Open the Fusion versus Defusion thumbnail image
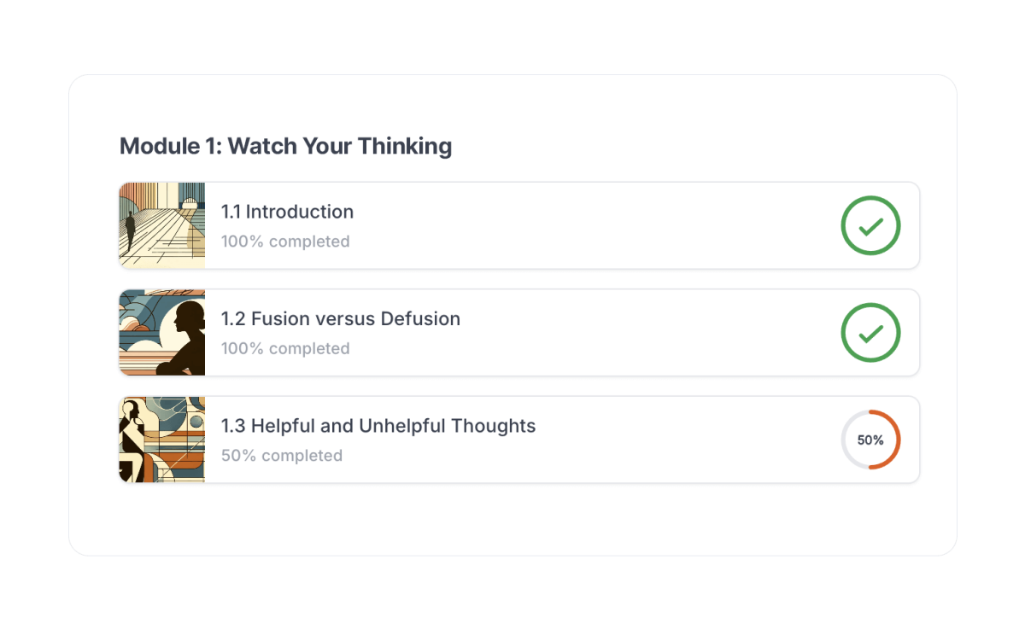This screenshot has height=629, width=1025. tap(161, 333)
